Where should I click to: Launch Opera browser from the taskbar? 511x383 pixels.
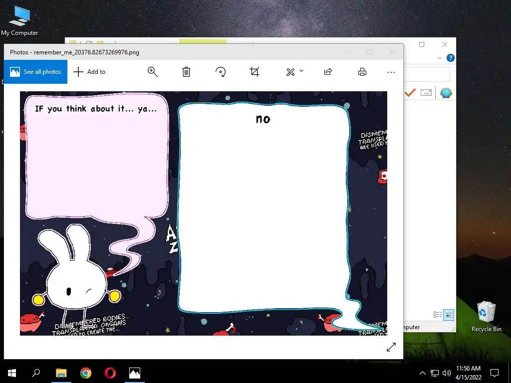pyautogui.click(x=110, y=373)
